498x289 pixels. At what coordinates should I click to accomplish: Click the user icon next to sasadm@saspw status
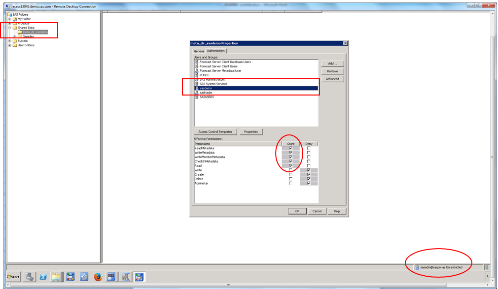pyautogui.click(x=417, y=267)
